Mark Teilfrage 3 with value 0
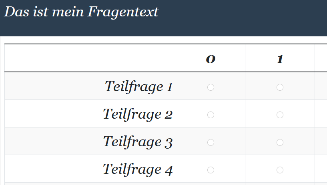The width and height of the screenshot is (327, 185). [x=211, y=142]
